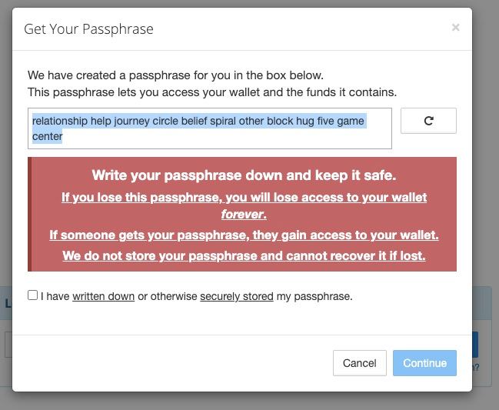Click "This passphrase lets you access" sentence
Screen dimensions: 499x410
[x=212, y=92]
